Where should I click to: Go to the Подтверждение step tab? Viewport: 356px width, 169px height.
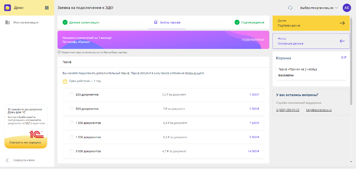(250, 22)
